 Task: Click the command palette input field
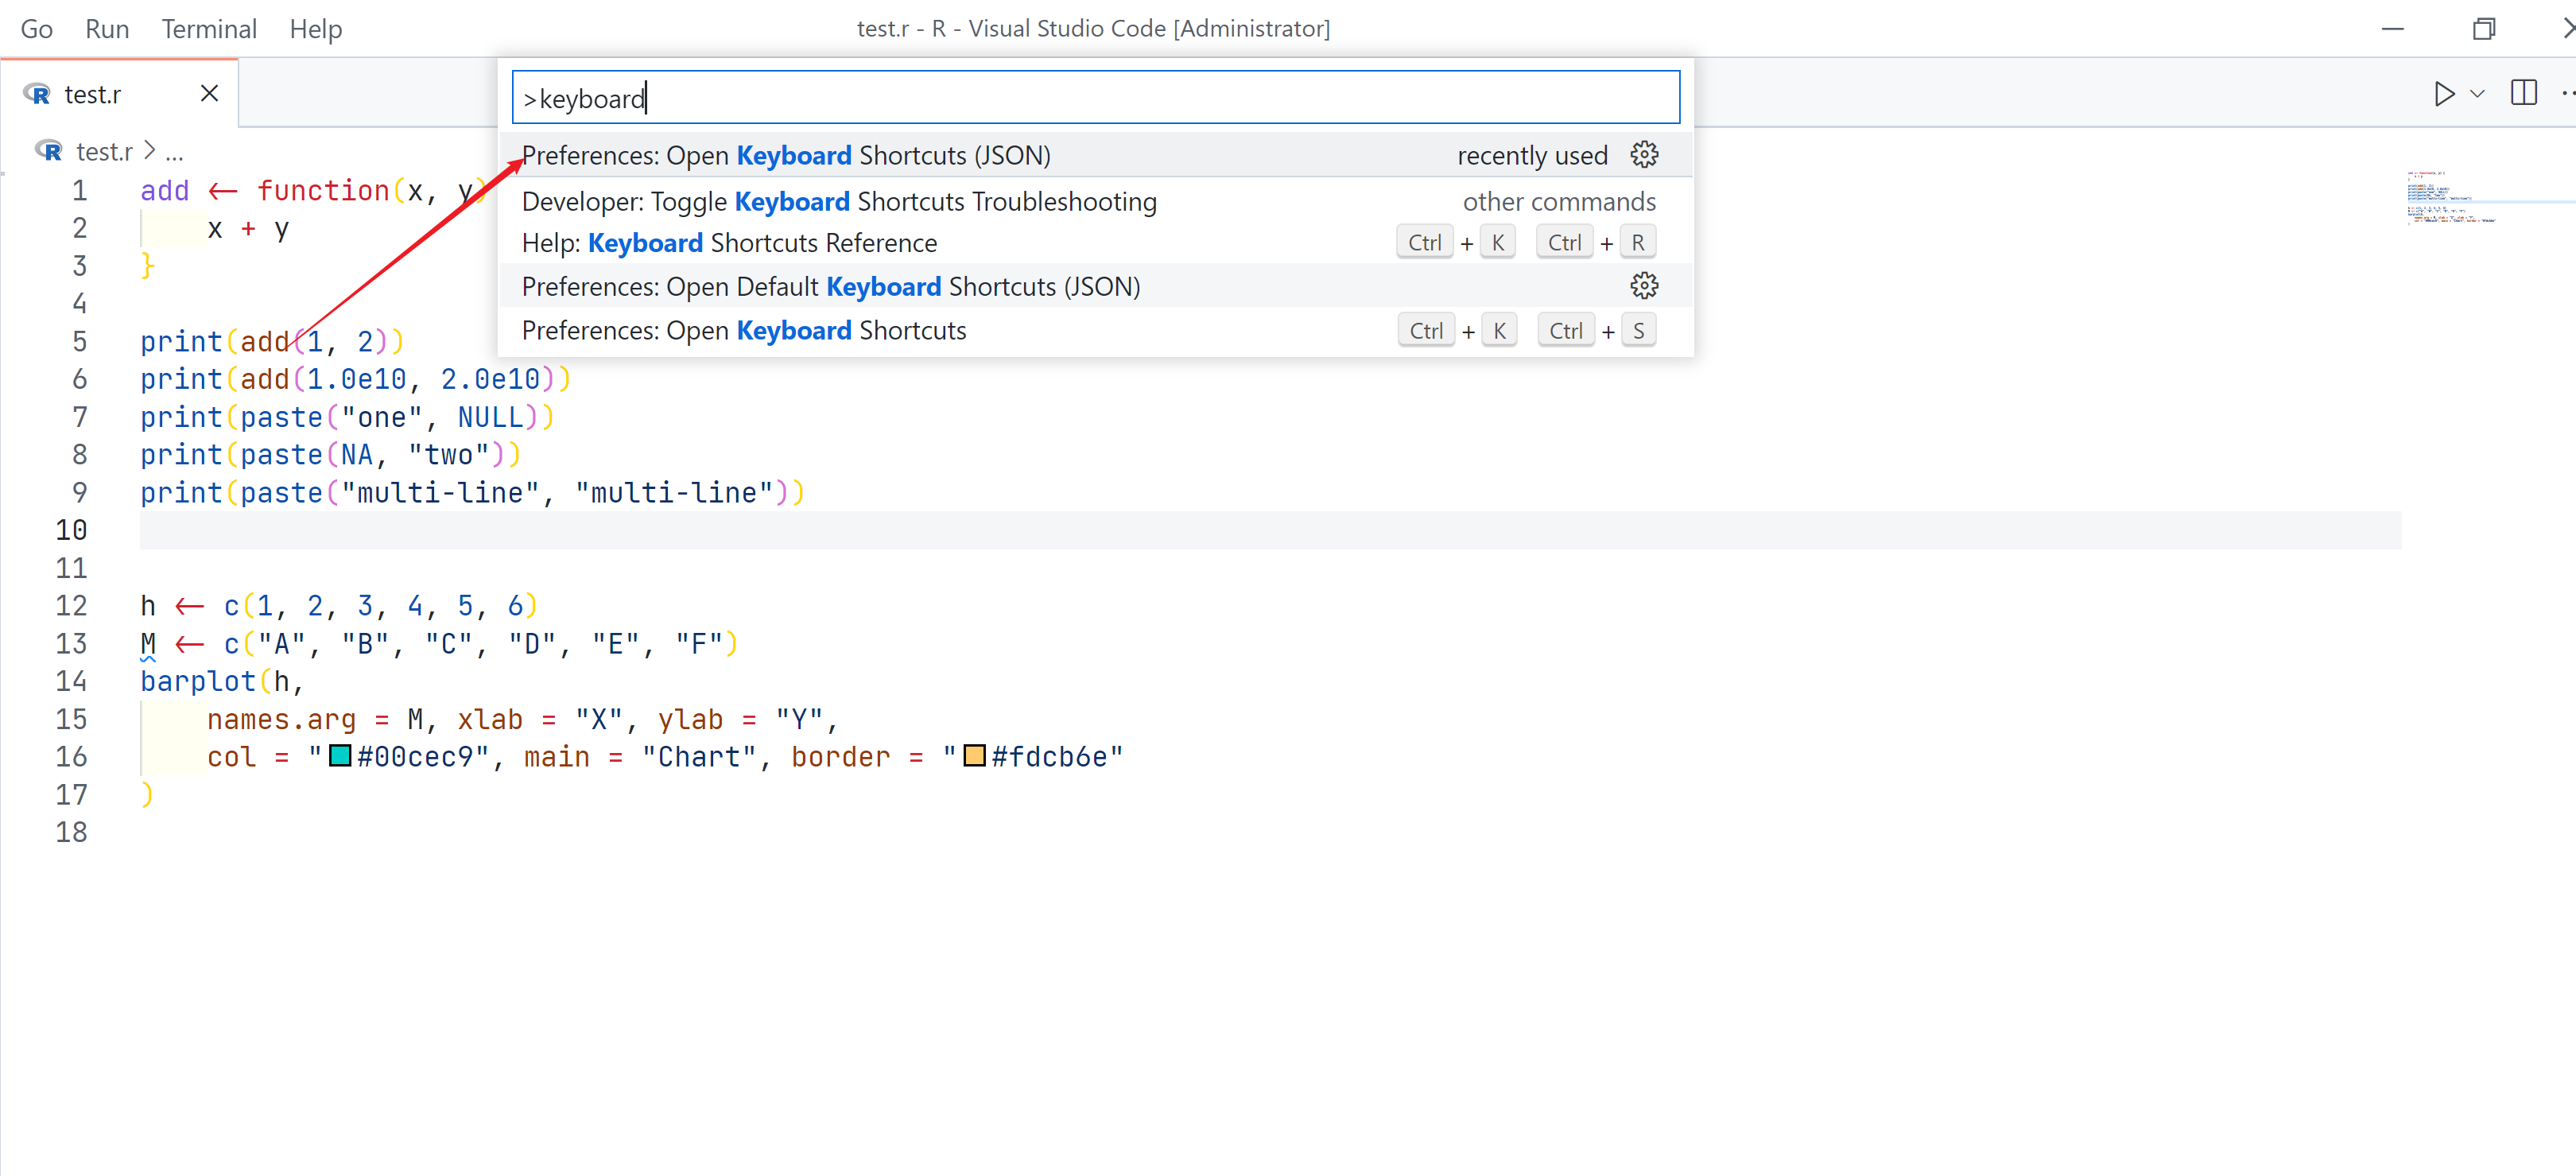coord(1095,98)
